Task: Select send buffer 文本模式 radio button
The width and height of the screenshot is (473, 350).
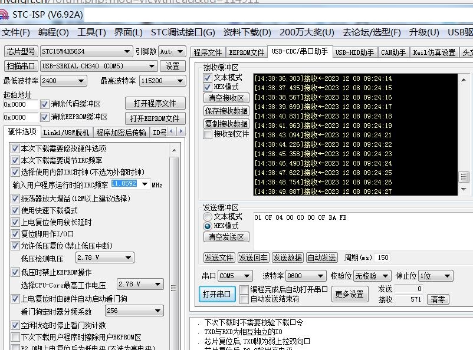Action: click(x=208, y=216)
